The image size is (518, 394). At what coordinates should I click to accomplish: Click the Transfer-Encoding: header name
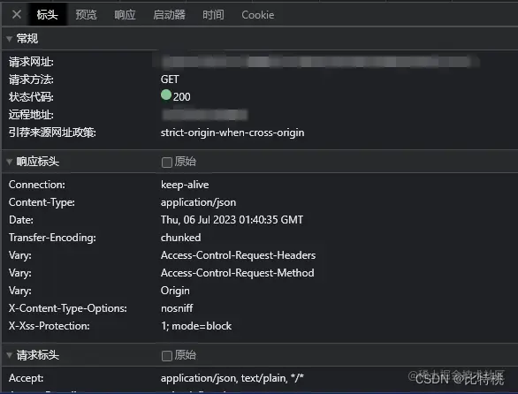(52, 238)
